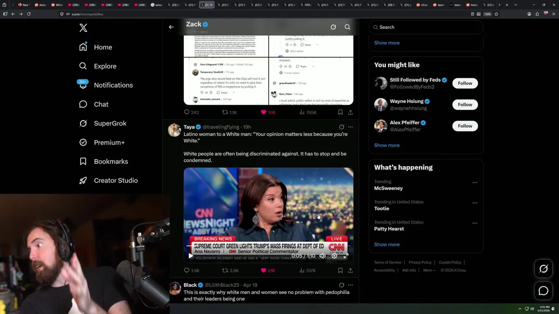Share the post with 765K views
Image resolution: width=559 pixels, height=314 pixels.
pos(350,113)
